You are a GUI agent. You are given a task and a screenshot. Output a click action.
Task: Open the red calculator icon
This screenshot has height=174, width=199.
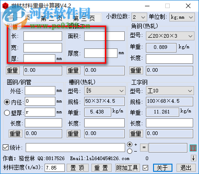[x=193, y=148]
